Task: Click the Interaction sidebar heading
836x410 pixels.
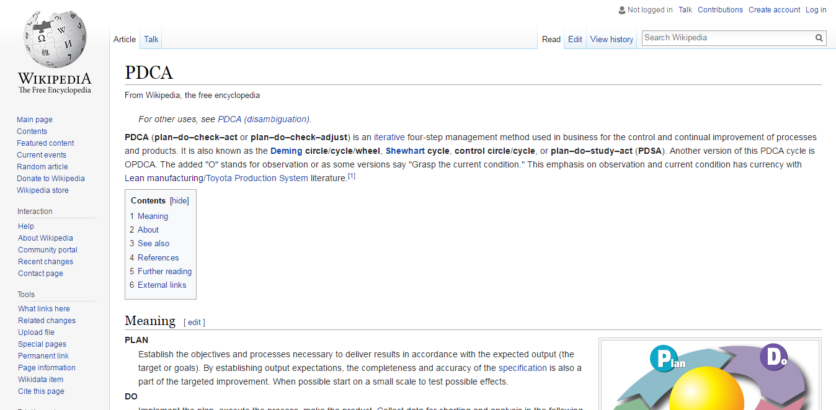Action: [35, 212]
